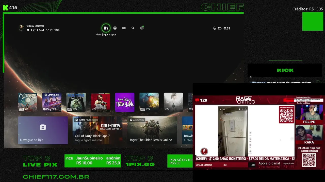Launch The Outer Worlds 2 tile

tap(27, 102)
